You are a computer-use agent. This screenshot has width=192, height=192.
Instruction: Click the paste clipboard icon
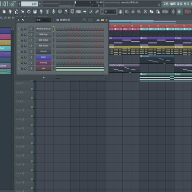(x=158, y=12)
